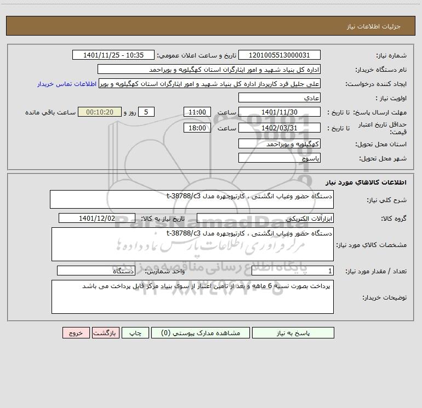This screenshot has height=408, width=422.
Task: Click the مشخصات کالای مورد نیاز text area
Action: tap(192, 244)
